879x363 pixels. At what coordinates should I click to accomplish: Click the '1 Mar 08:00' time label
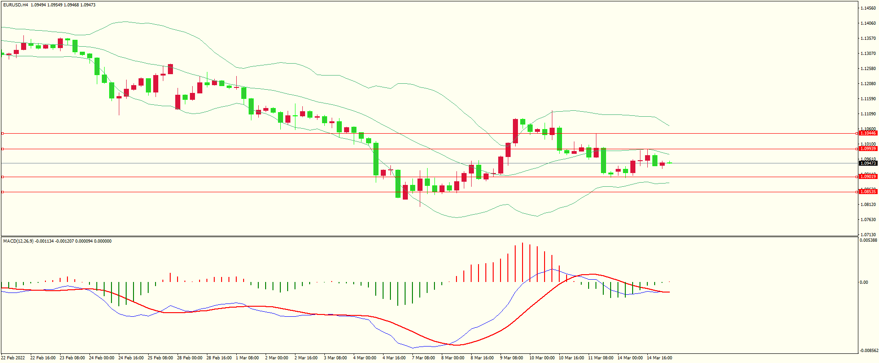pos(247,358)
